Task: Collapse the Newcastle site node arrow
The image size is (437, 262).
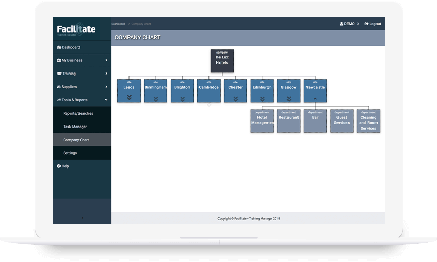Action: 315,98
